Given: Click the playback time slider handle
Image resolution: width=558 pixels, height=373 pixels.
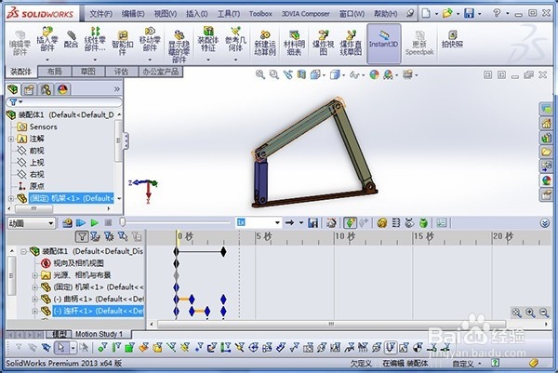Looking at the screenshot, I should click(123, 222).
